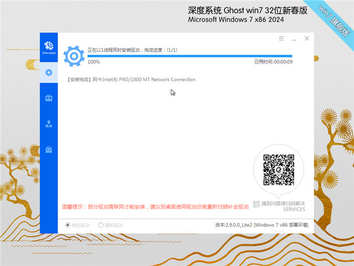Click the driver app logo in the sidebar
354x266 pixels.
[x=49, y=48]
